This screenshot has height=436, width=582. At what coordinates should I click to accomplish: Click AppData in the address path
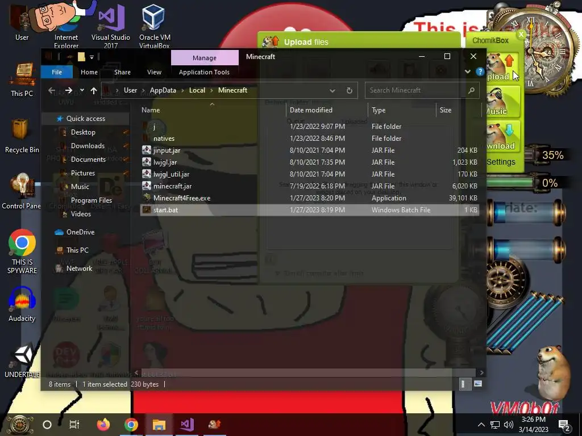point(163,90)
